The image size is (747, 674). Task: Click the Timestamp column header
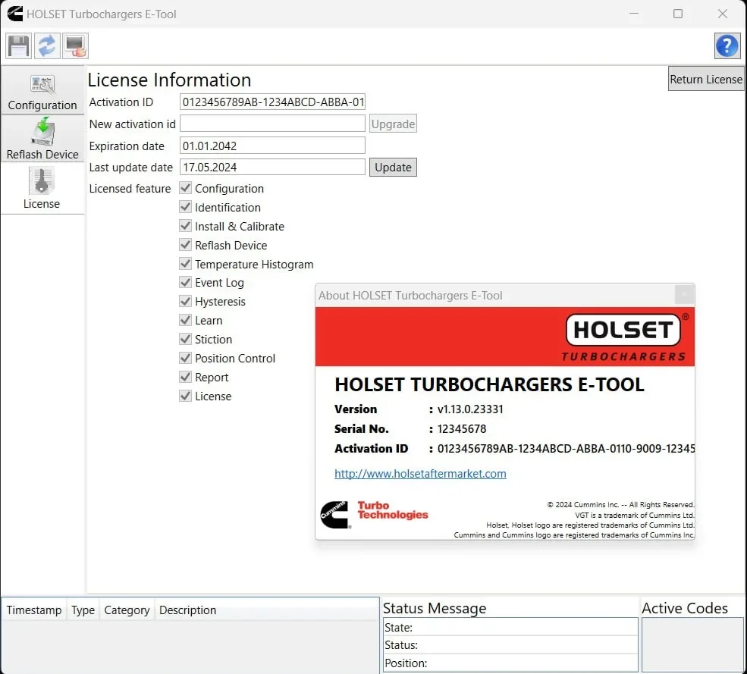point(34,610)
